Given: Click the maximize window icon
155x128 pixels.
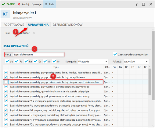Looking at the screenshot, I should (x=143, y=4).
